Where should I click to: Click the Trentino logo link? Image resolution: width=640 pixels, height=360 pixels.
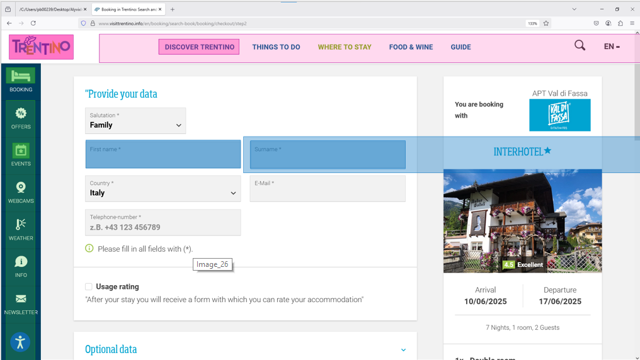pyautogui.click(x=42, y=47)
